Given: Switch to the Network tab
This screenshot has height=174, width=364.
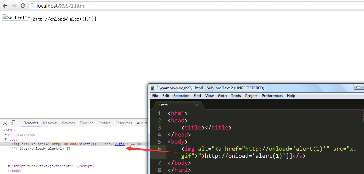Looking at the screenshot, I should point(50,123).
